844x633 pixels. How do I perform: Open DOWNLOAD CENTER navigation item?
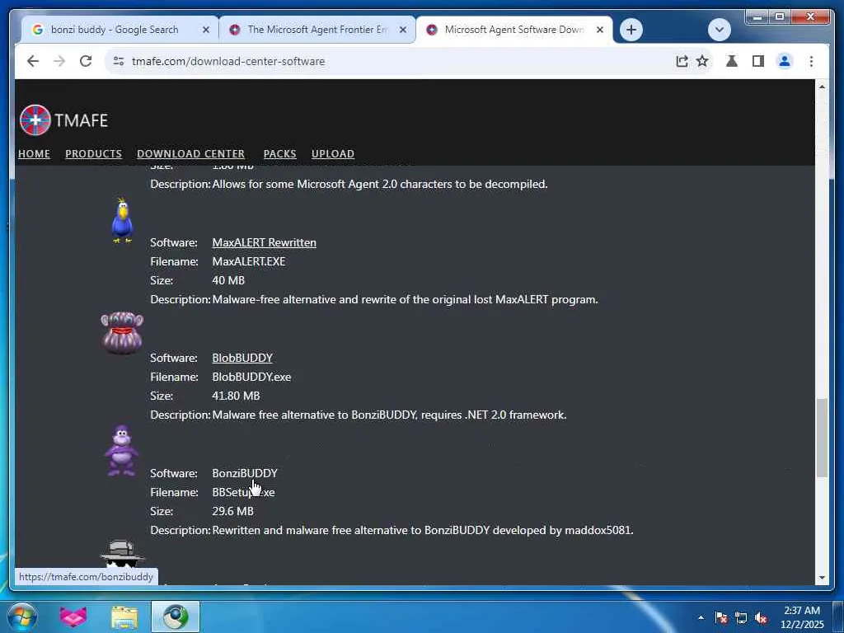[x=190, y=154]
